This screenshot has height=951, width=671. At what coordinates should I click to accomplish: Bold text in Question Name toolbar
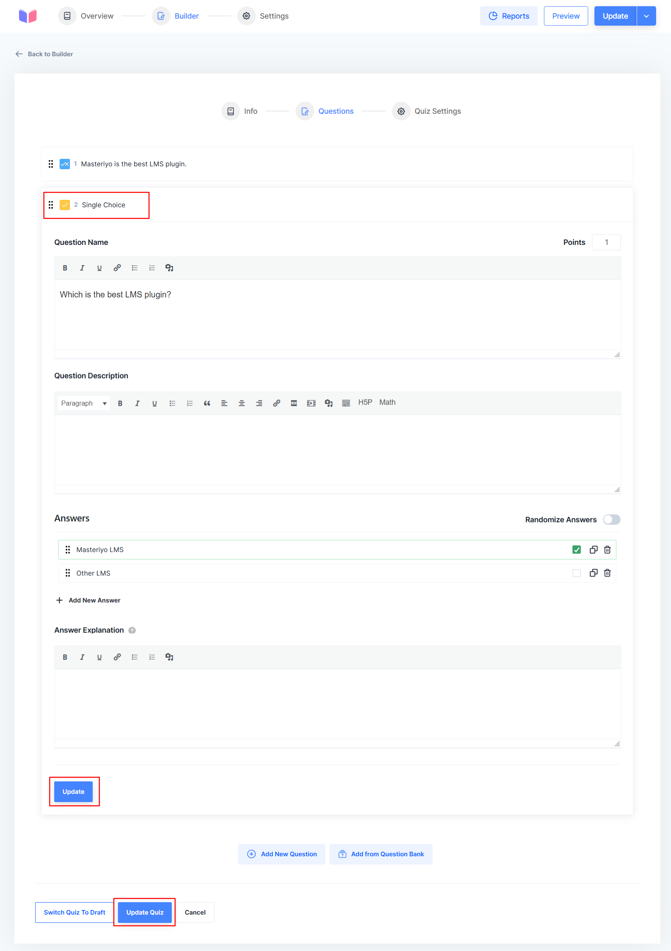coord(65,268)
